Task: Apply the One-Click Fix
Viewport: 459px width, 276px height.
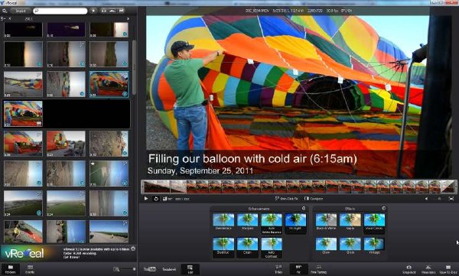Action: coord(287,199)
